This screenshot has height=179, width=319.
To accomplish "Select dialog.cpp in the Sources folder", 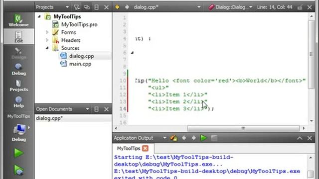I will pos(81,56).
